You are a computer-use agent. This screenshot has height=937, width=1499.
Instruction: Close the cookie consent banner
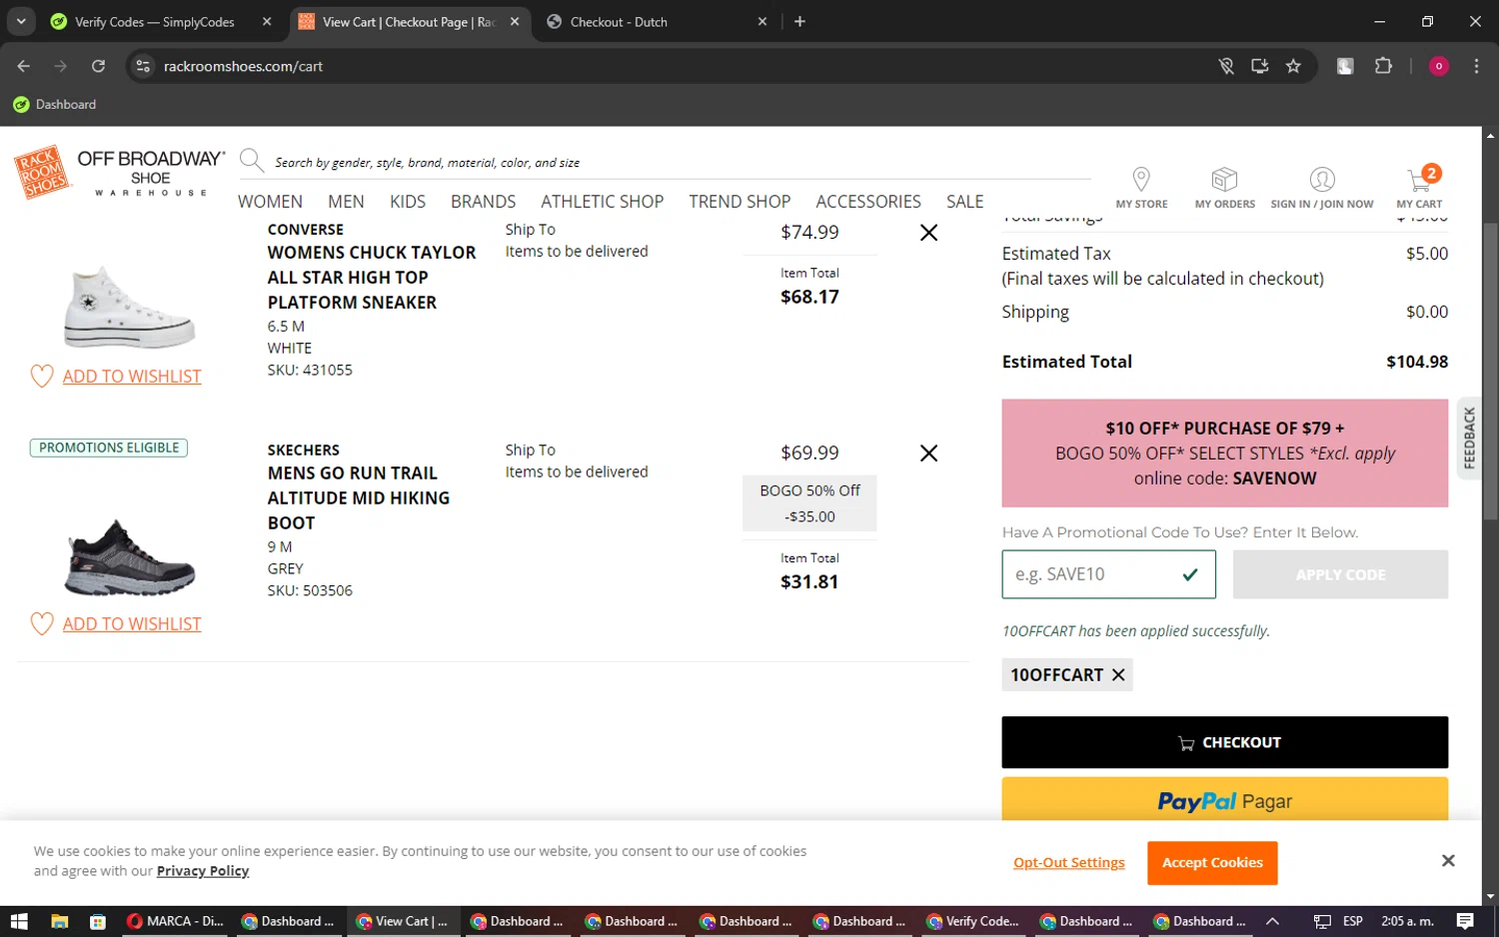pyautogui.click(x=1448, y=861)
